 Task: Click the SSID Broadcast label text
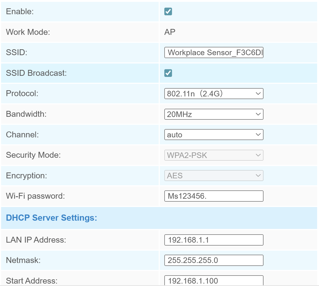pos(36,73)
